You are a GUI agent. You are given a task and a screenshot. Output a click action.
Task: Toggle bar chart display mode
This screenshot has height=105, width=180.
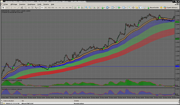[75, 8]
